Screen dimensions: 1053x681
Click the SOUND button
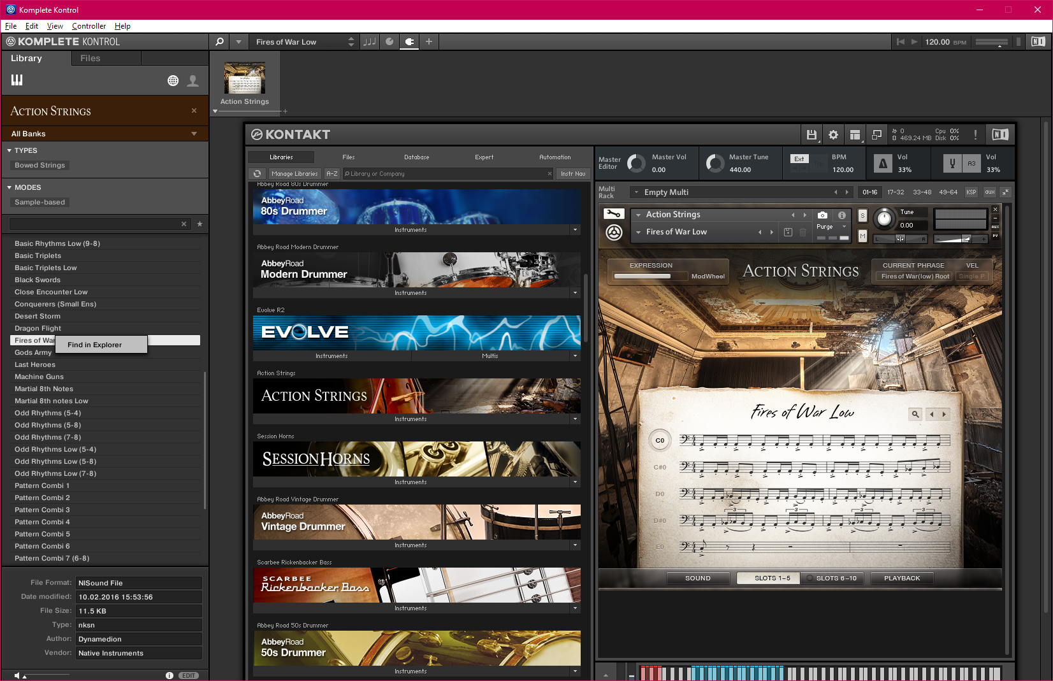tap(698, 578)
